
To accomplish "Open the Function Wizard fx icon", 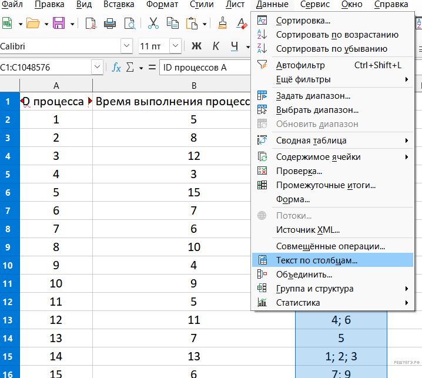I will point(116,68).
